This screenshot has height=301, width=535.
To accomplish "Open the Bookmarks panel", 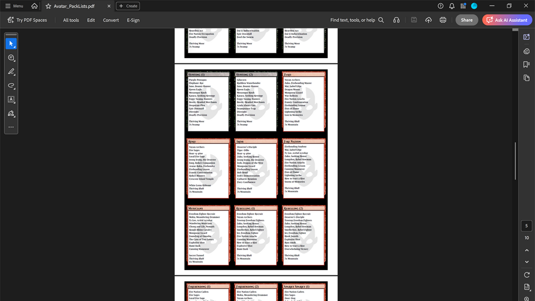I will tap(526, 64).
